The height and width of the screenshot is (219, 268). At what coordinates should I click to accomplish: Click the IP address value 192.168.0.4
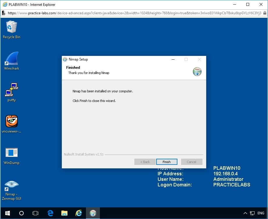pos(225,174)
